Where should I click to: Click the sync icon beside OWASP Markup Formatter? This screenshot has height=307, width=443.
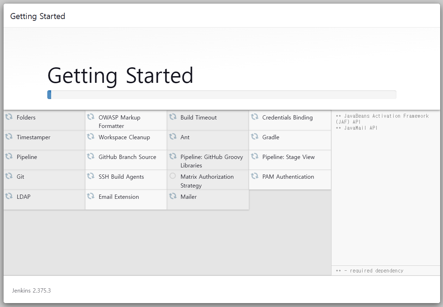click(x=91, y=117)
